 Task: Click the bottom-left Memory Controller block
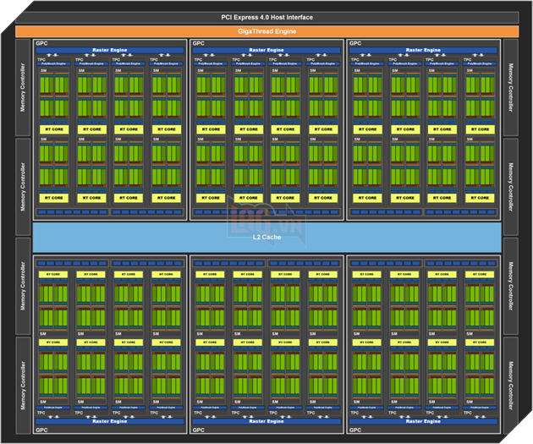tap(23, 385)
